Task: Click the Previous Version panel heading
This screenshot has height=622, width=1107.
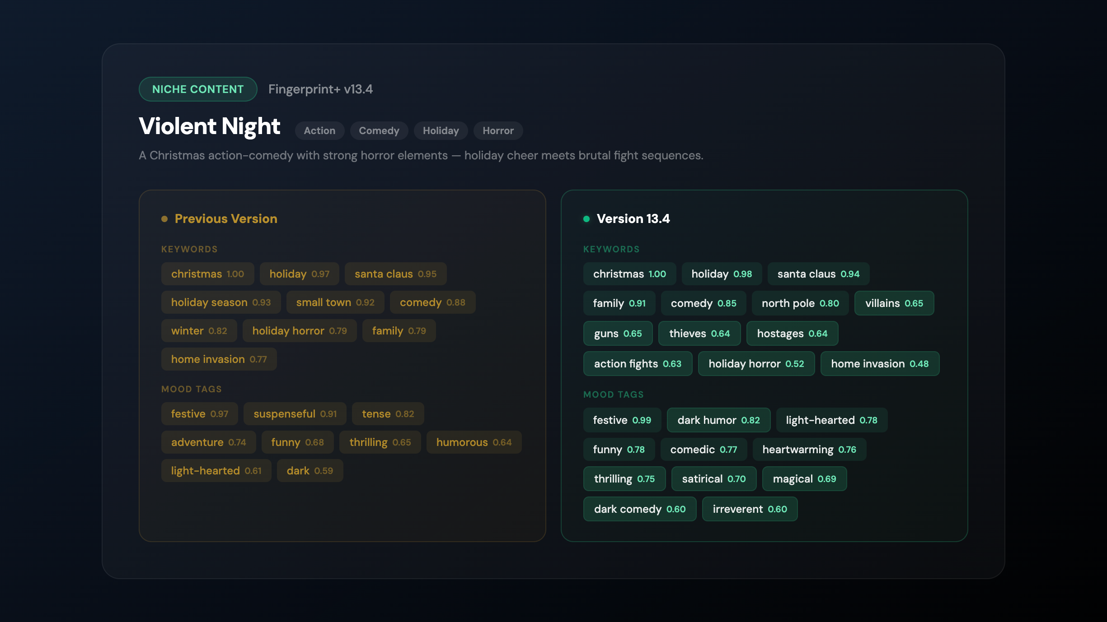Action: click(x=225, y=219)
